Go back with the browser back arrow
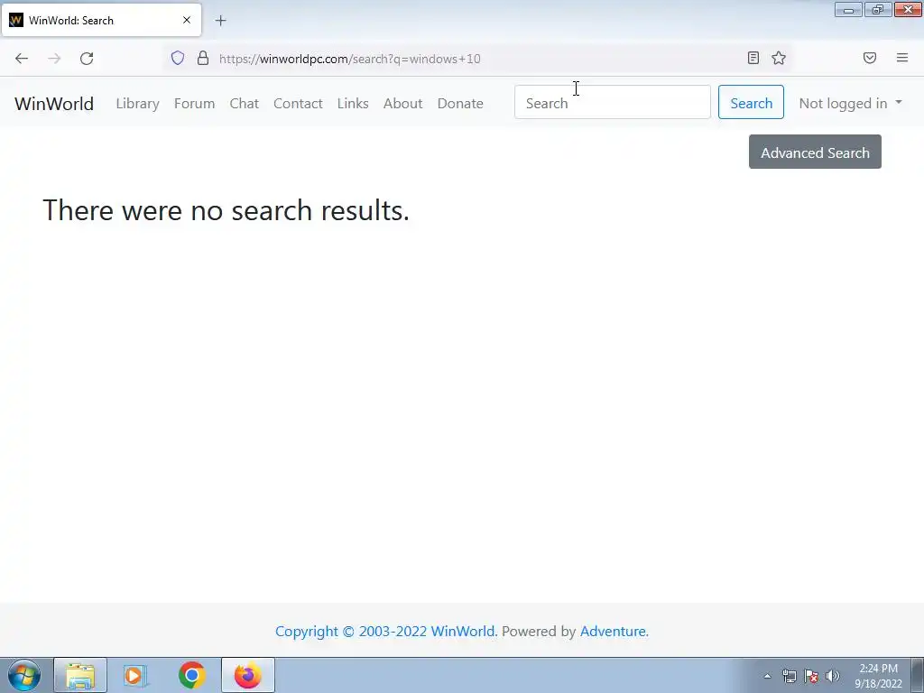 pos(22,59)
